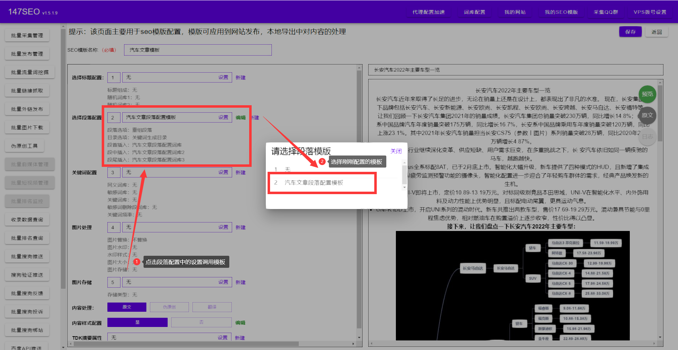The width and height of the screenshot is (678, 350).
Task: Click 编辑 in the 选择段落配置 row
Action: click(x=241, y=118)
